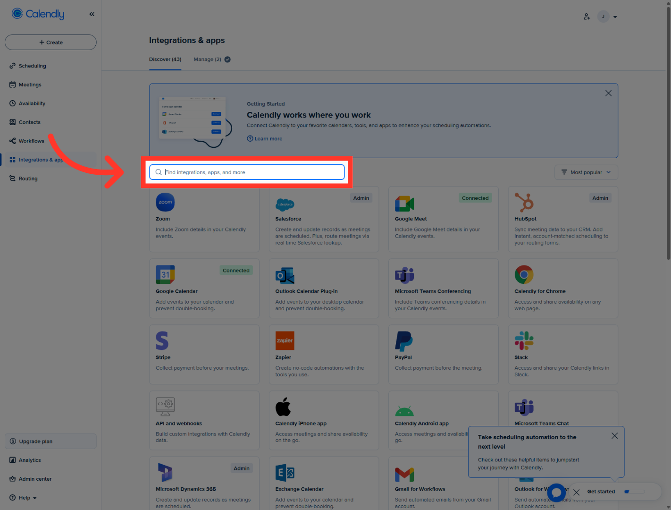This screenshot has width=671, height=510.
Task: Focus the Find integrations search field
Action: (247, 172)
